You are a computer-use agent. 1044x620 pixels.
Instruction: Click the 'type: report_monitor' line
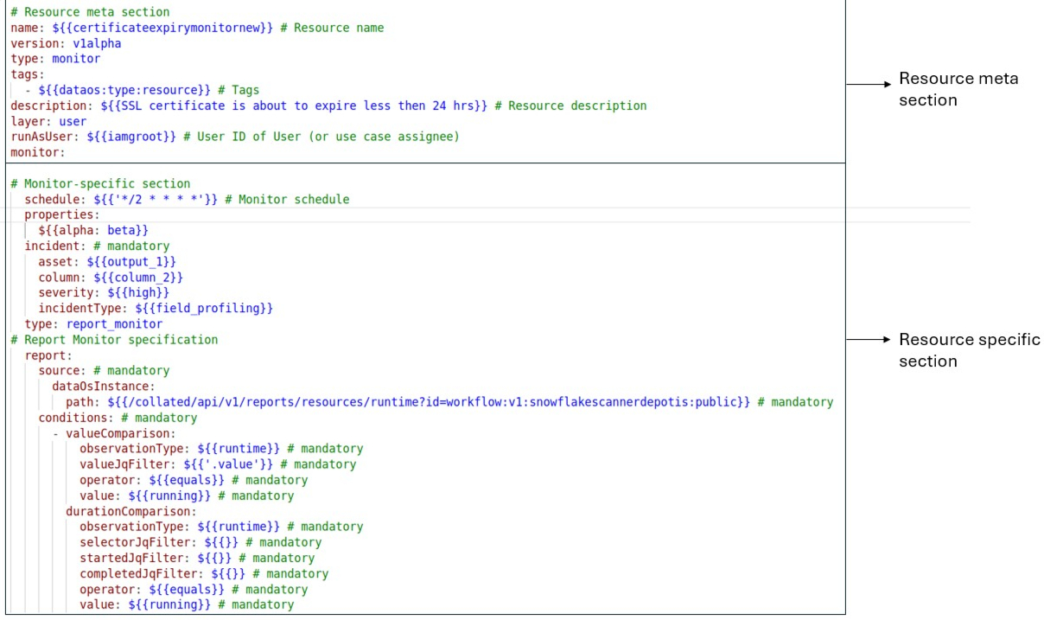[93, 323]
